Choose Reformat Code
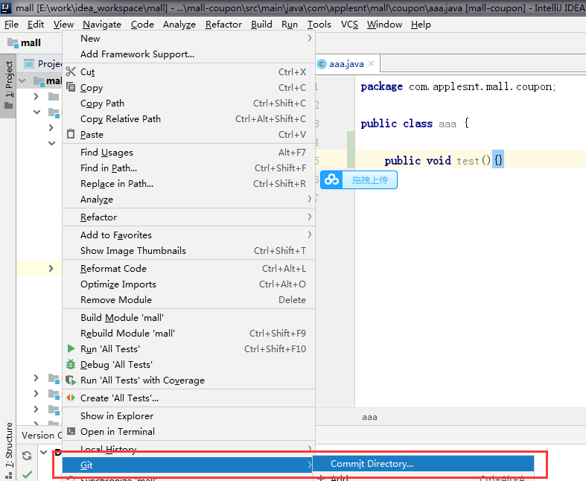 pos(188,269)
